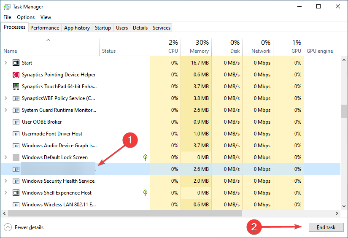Click the Windows Wireless LAN 802.11 icon
The width and height of the screenshot is (348, 238).
(16, 205)
